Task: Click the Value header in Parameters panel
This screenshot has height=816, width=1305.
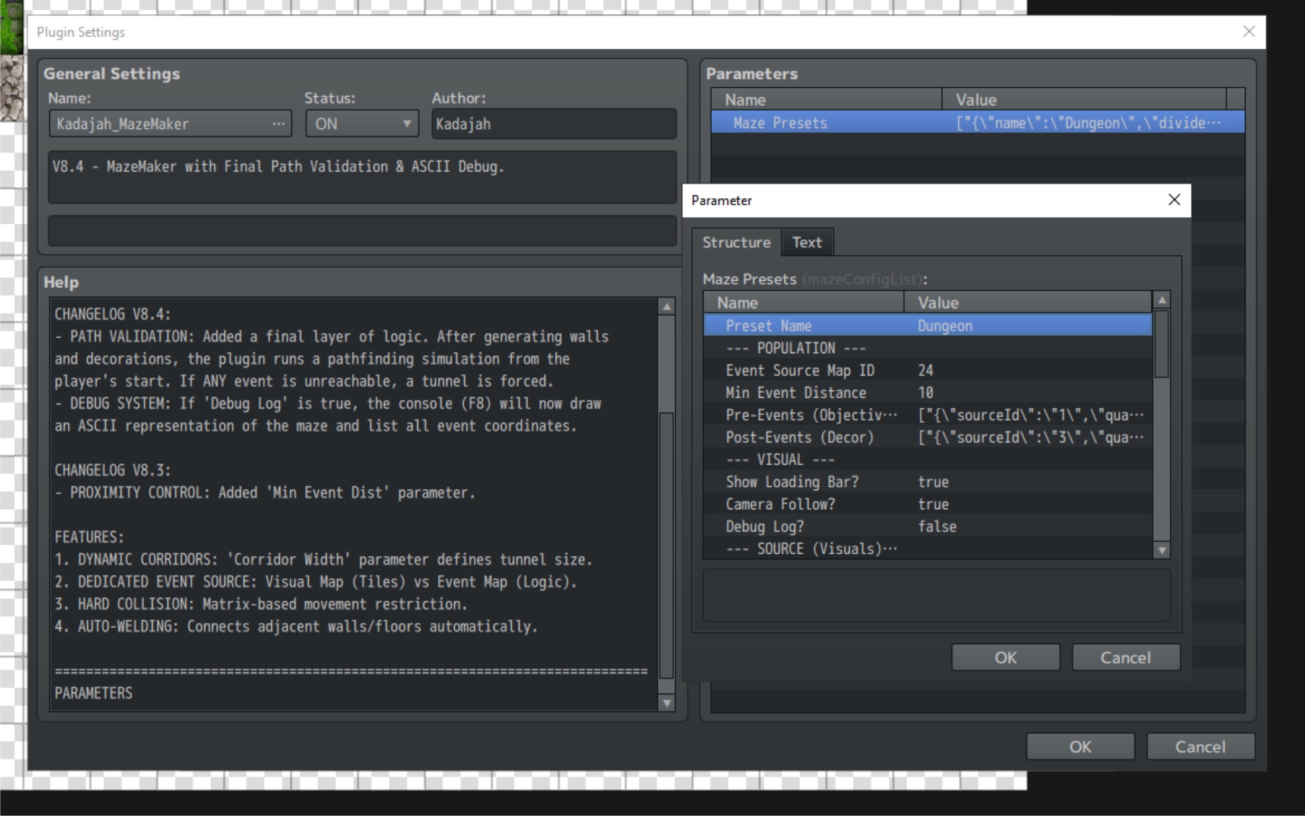Action: pos(1084,100)
